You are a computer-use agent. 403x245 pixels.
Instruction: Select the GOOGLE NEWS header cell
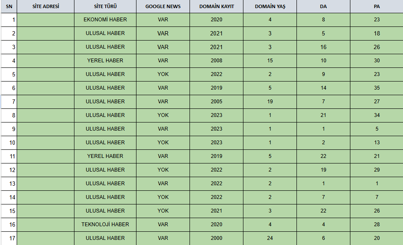click(163, 6)
